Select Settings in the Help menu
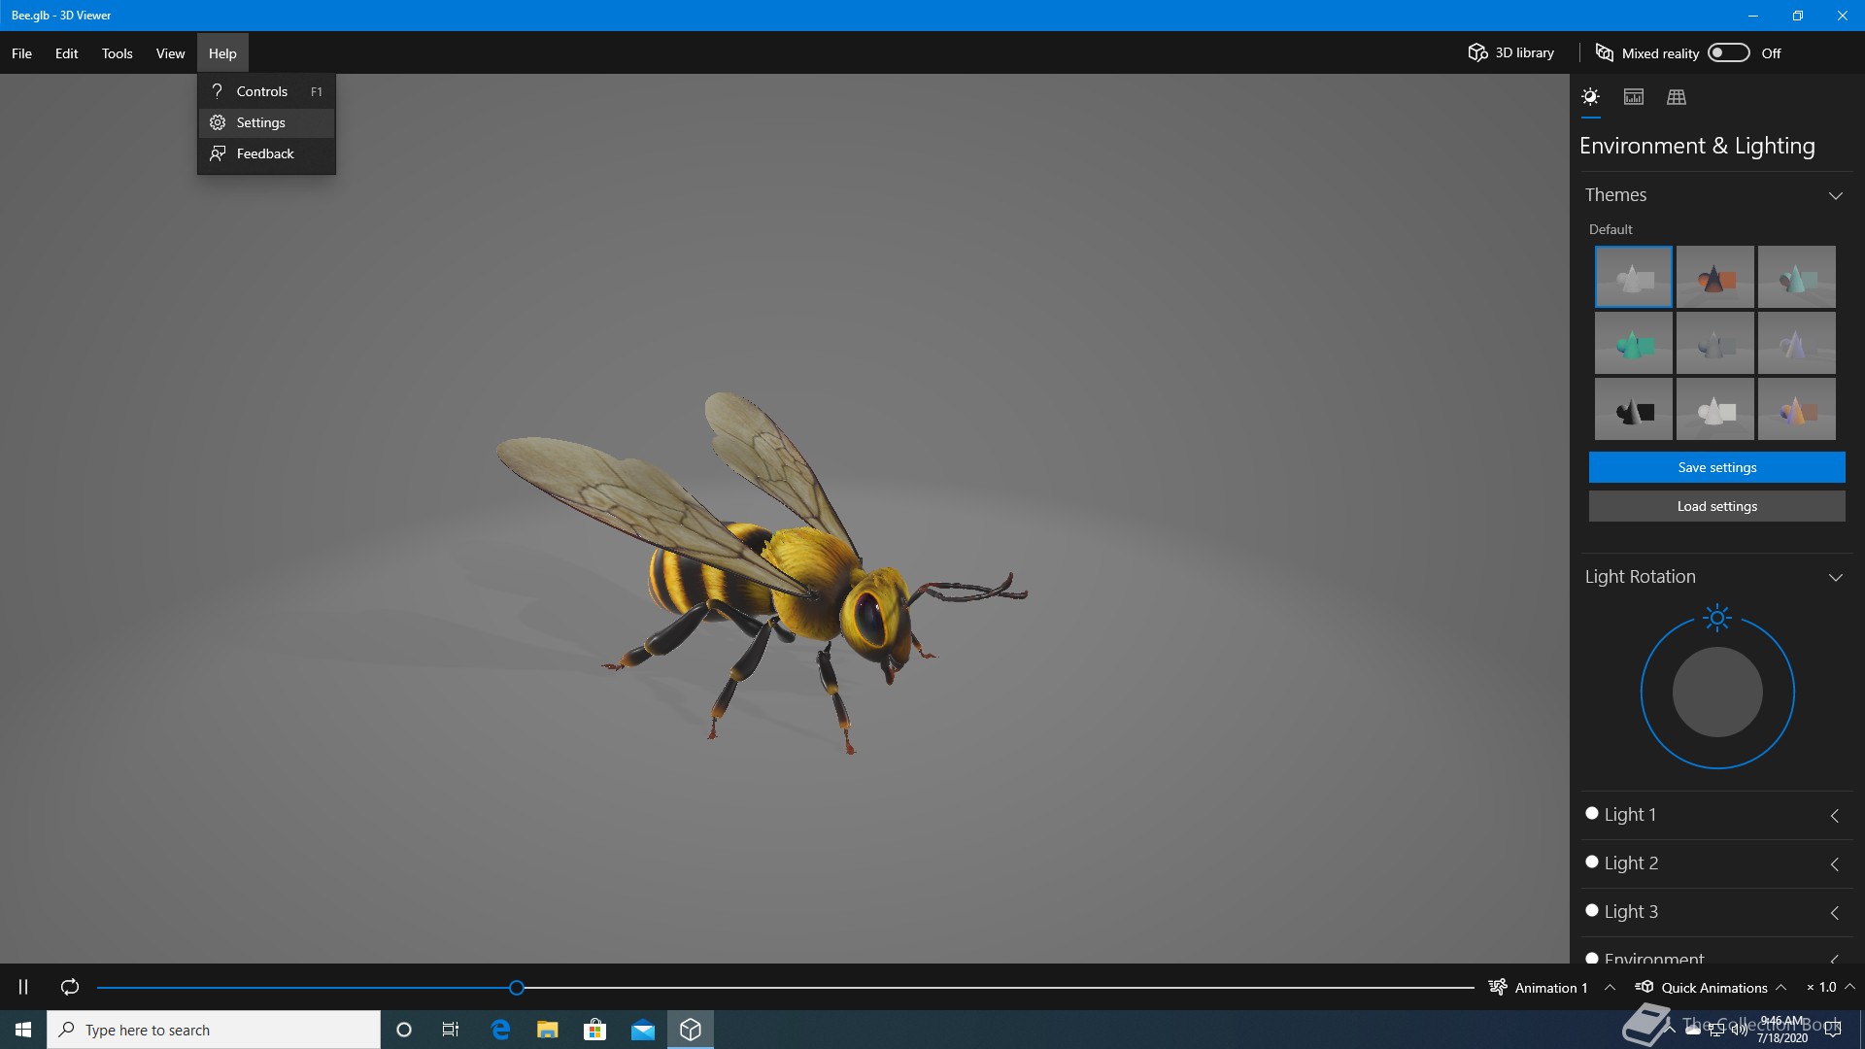This screenshot has width=1865, height=1049. click(260, 122)
